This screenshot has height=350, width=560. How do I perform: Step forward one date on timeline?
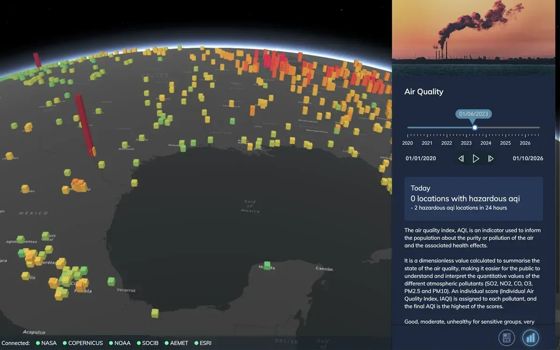point(490,159)
